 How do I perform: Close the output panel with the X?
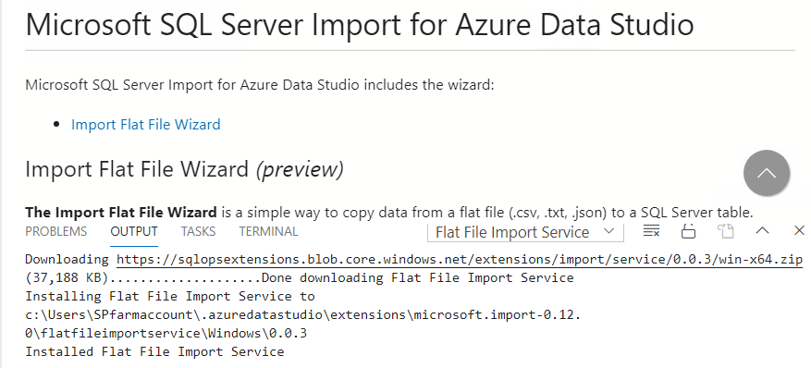tap(800, 230)
